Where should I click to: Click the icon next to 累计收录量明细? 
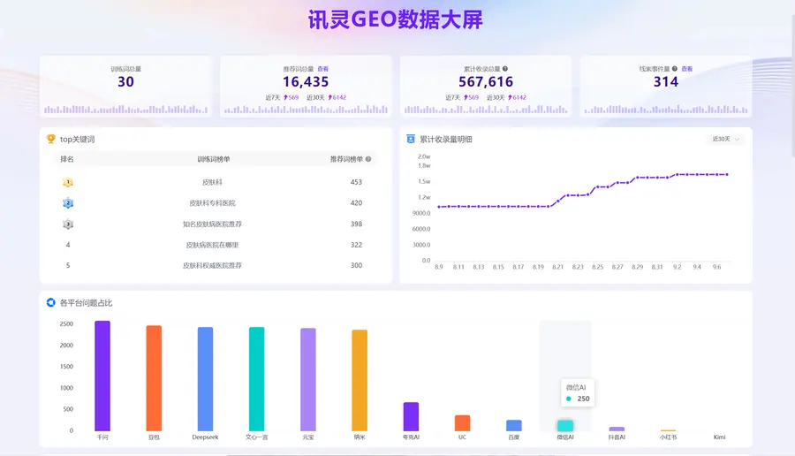(x=411, y=139)
